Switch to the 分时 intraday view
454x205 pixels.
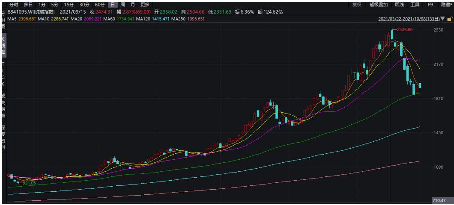pos(14,4)
